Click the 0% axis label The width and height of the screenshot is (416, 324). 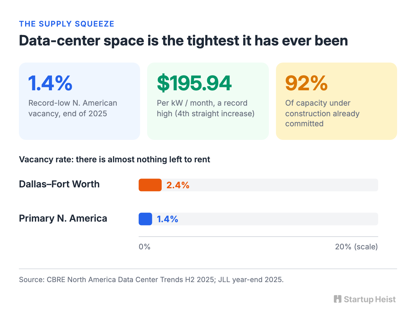tap(144, 247)
